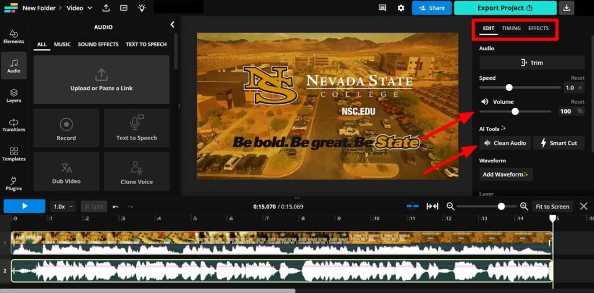Undo the last action

pyautogui.click(x=115, y=207)
